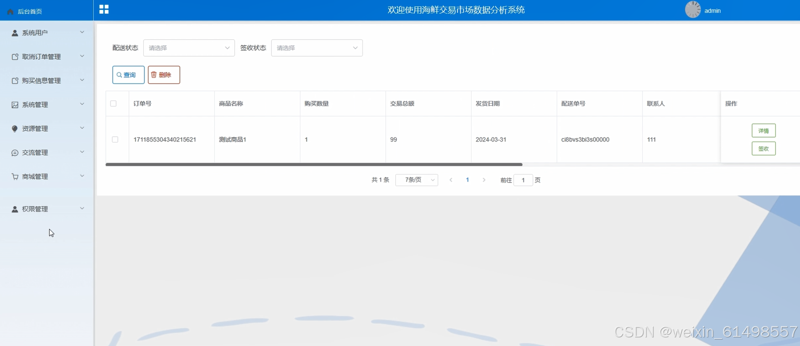
Task: Open the 配送状态 dropdown
Action: tap(189, 48)
